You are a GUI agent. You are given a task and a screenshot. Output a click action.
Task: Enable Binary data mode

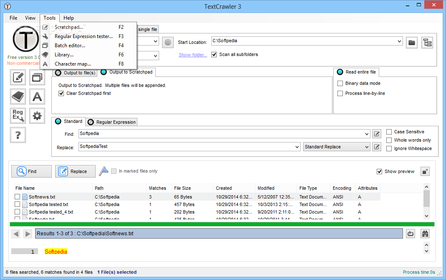(x=340, y=84)
